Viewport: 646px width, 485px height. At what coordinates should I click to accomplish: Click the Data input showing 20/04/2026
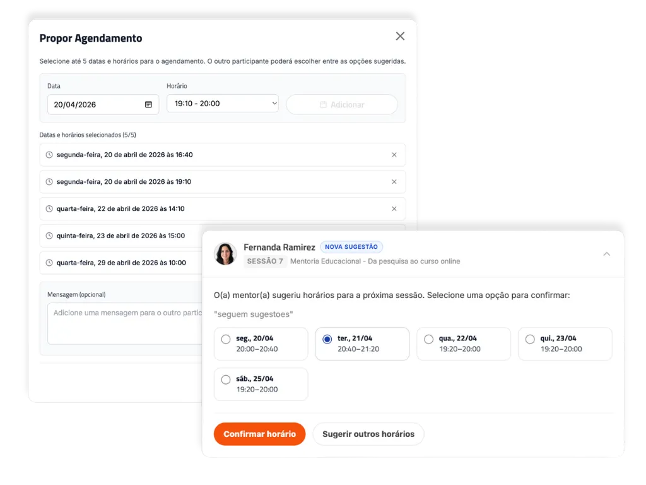click(95, 105)
